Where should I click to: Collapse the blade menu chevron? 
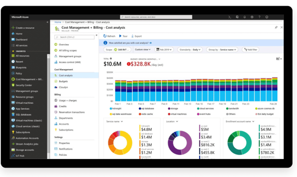pos(96,35)
